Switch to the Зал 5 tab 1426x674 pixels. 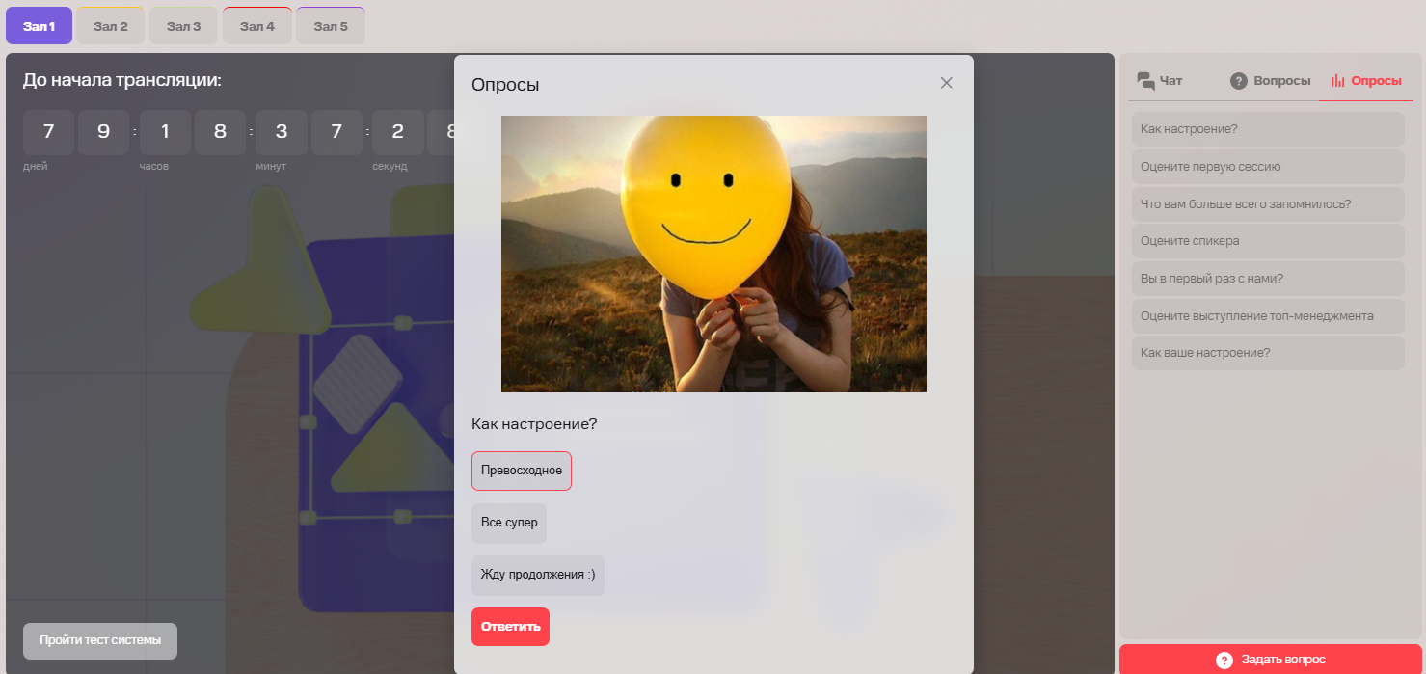coord(331,26)
